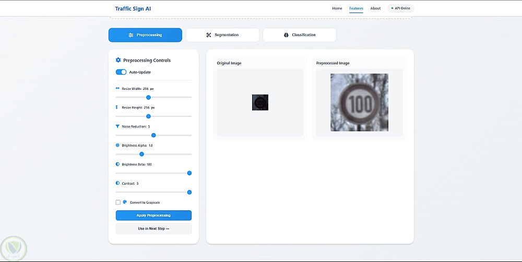
Task: Click the Apply Preprocessing button
Action: tap(153, 216)
